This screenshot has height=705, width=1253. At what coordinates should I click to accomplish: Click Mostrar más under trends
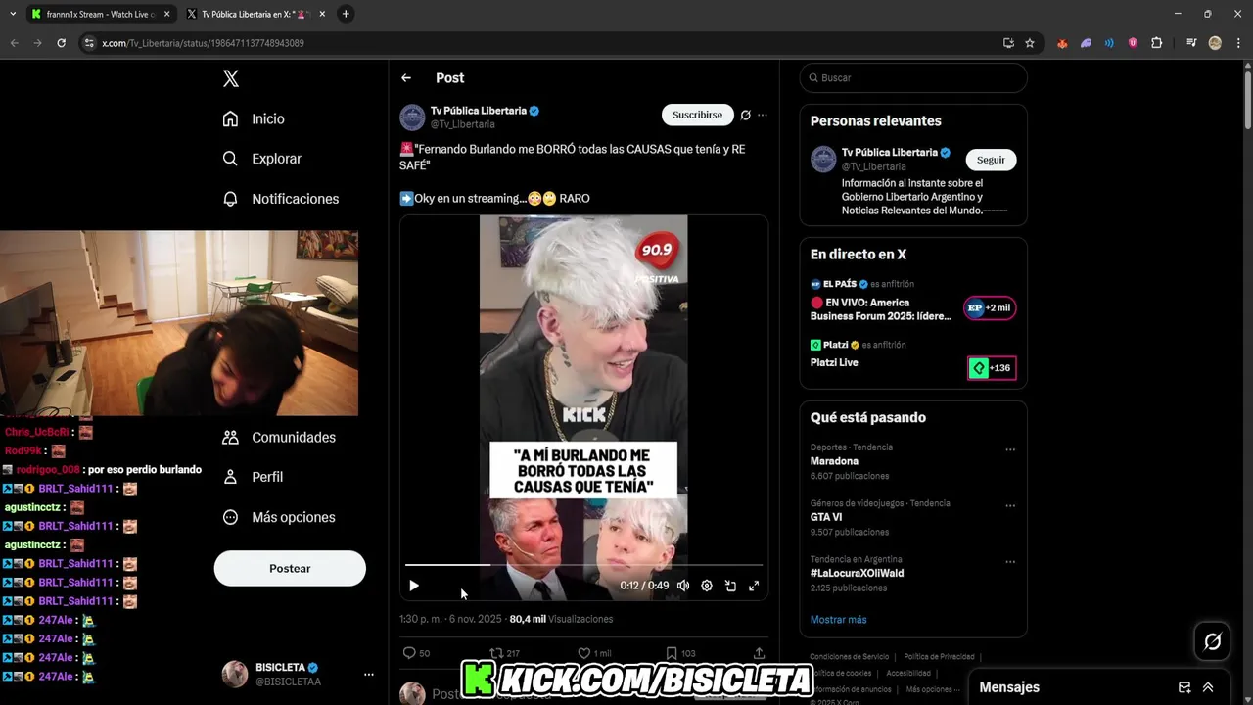click(x=838, y=620)
